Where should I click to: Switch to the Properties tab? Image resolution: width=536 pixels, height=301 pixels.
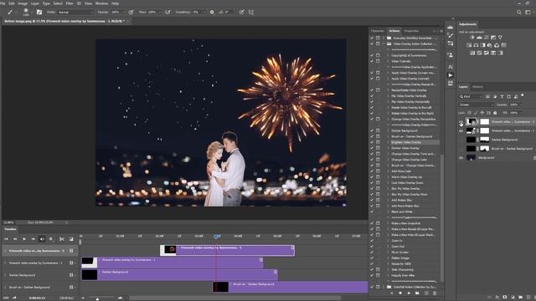[411, 31]
